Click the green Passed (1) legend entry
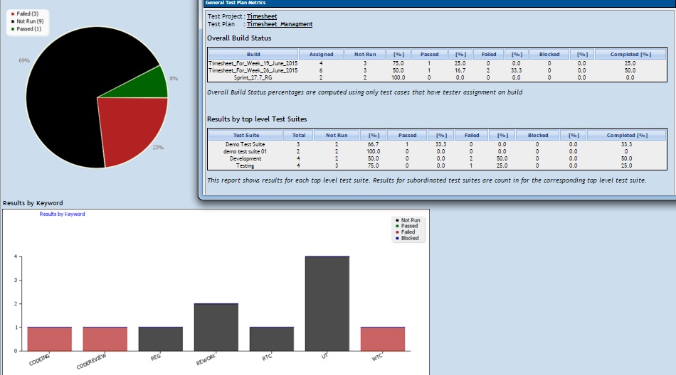The image size is (676, 375). [x=26, y=28]
